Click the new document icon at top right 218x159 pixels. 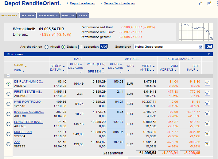209,3
